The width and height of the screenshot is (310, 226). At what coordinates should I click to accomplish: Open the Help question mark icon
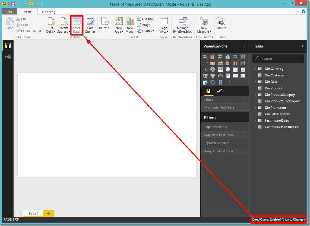pyautogui.click(x=304, y=11)
